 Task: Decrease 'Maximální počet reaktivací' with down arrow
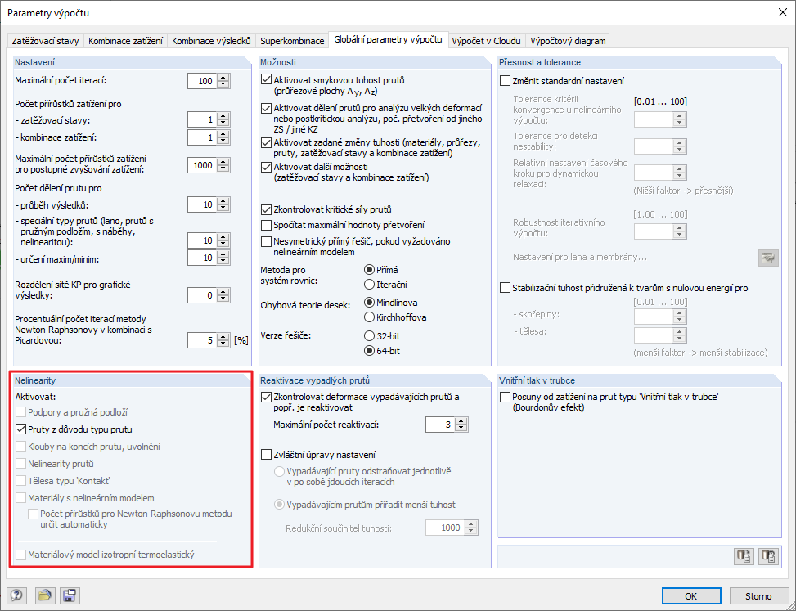[460, 429]
